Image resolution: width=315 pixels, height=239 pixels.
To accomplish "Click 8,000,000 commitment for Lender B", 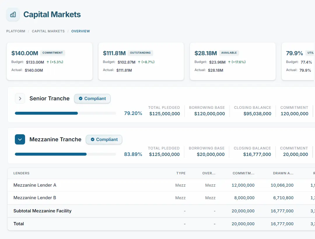I will (x=244, y=198).
